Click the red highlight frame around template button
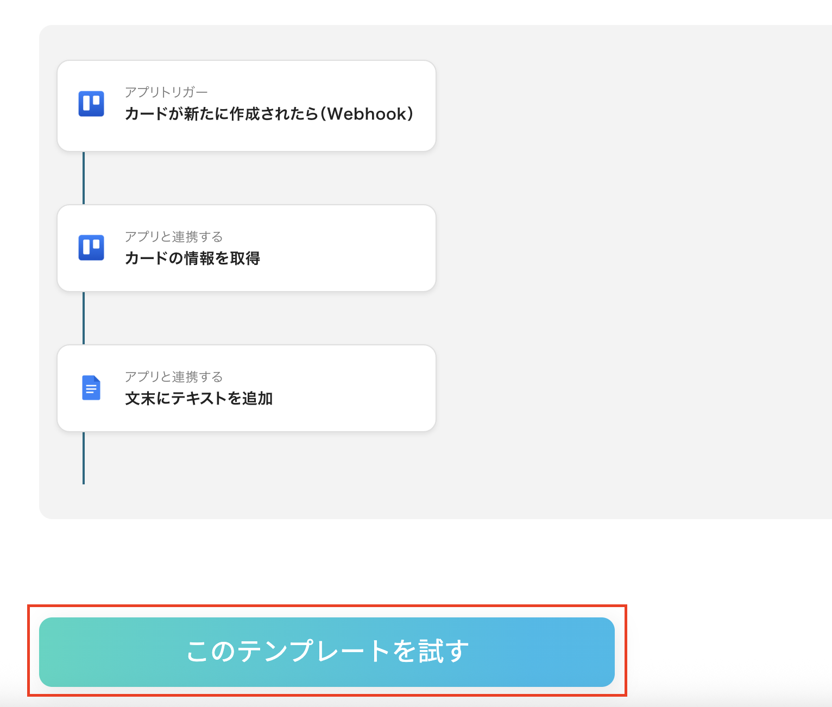The height and width of the screenshot is (707, 832). 327,606
